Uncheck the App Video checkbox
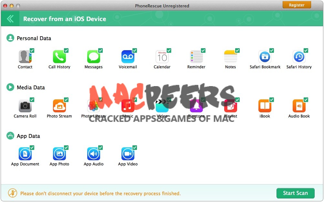Image resolution: width=324 pixels, height=202 pixels. [x=135, y=147]
